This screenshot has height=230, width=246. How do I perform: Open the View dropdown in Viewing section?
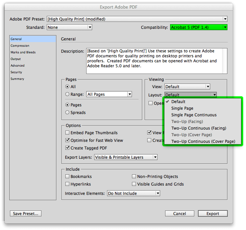[x=187, y=86]
